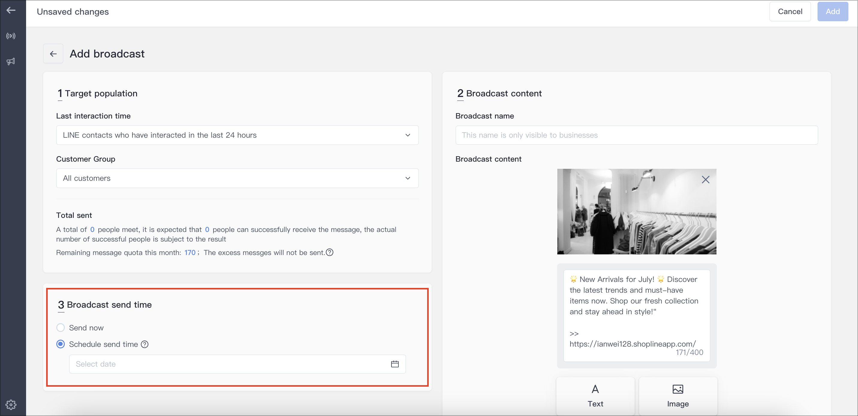Image resolution: width=858 pixels, height=416 pixels.
Task: Click the clothing store image thumbnail
Action: click(x=636, y=212)
